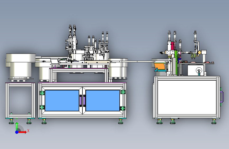Image resolution: width=229 pixels, height=149 pixels.
Task: Select the orange hopper panel
Action: [160, 66]
